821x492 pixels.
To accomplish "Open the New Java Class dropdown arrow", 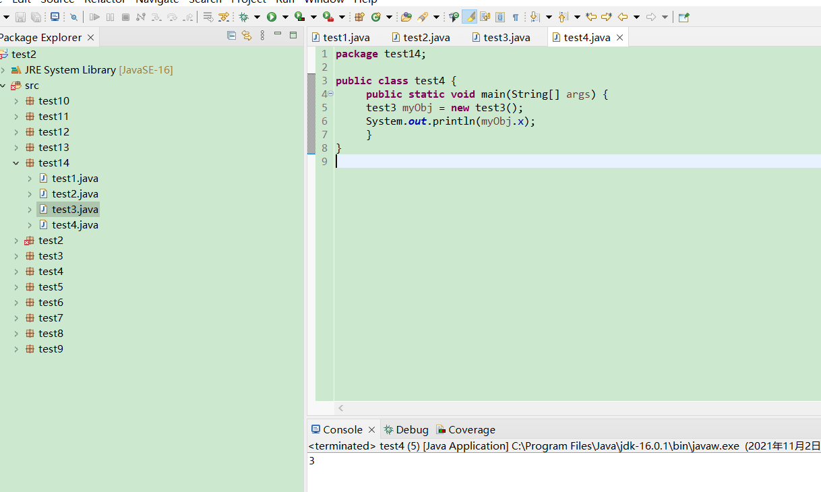I will (389, 17).
